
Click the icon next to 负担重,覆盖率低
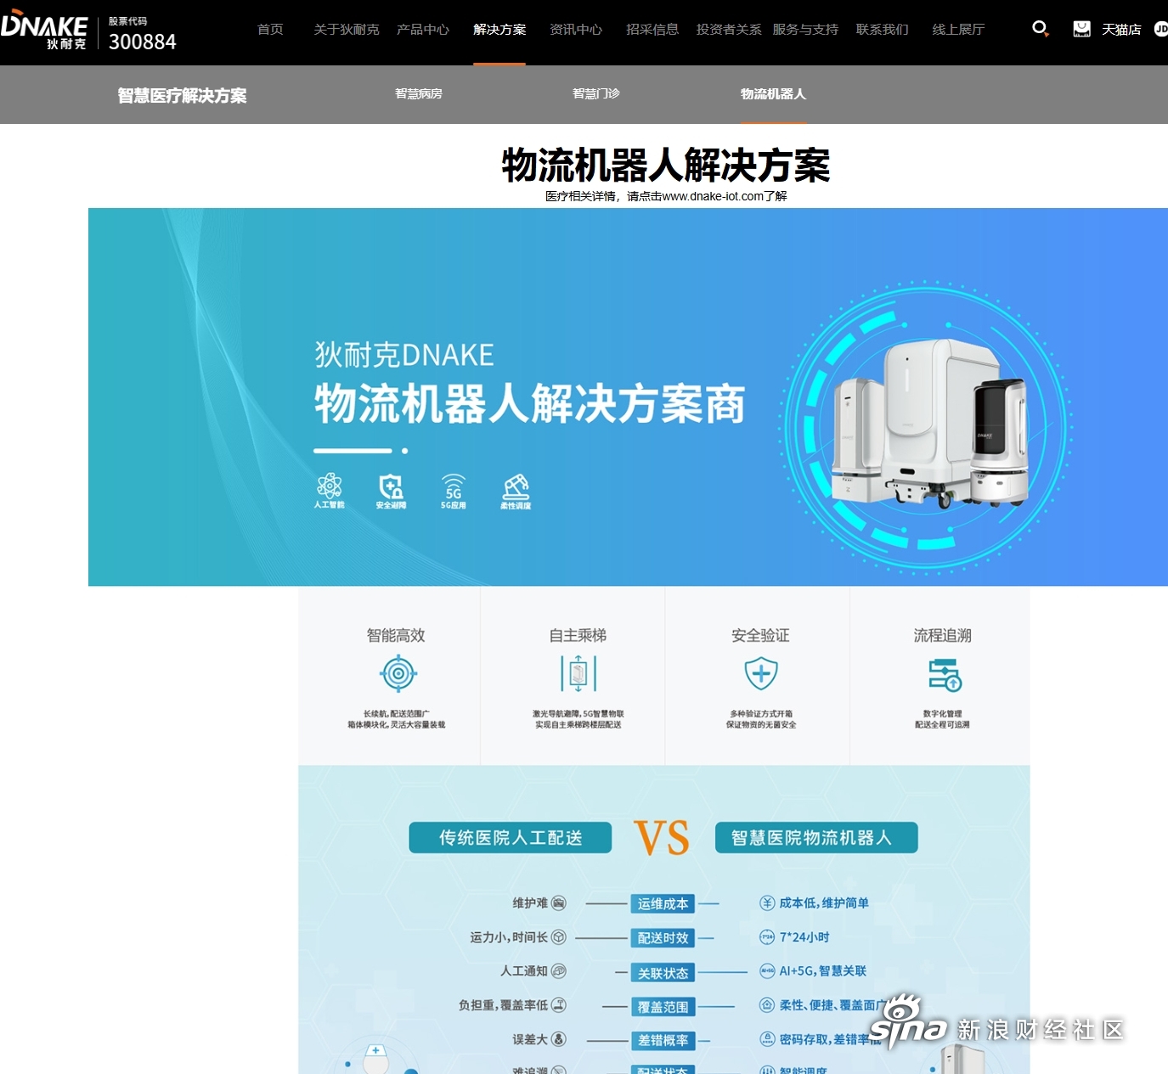[x=559, y=1005]
